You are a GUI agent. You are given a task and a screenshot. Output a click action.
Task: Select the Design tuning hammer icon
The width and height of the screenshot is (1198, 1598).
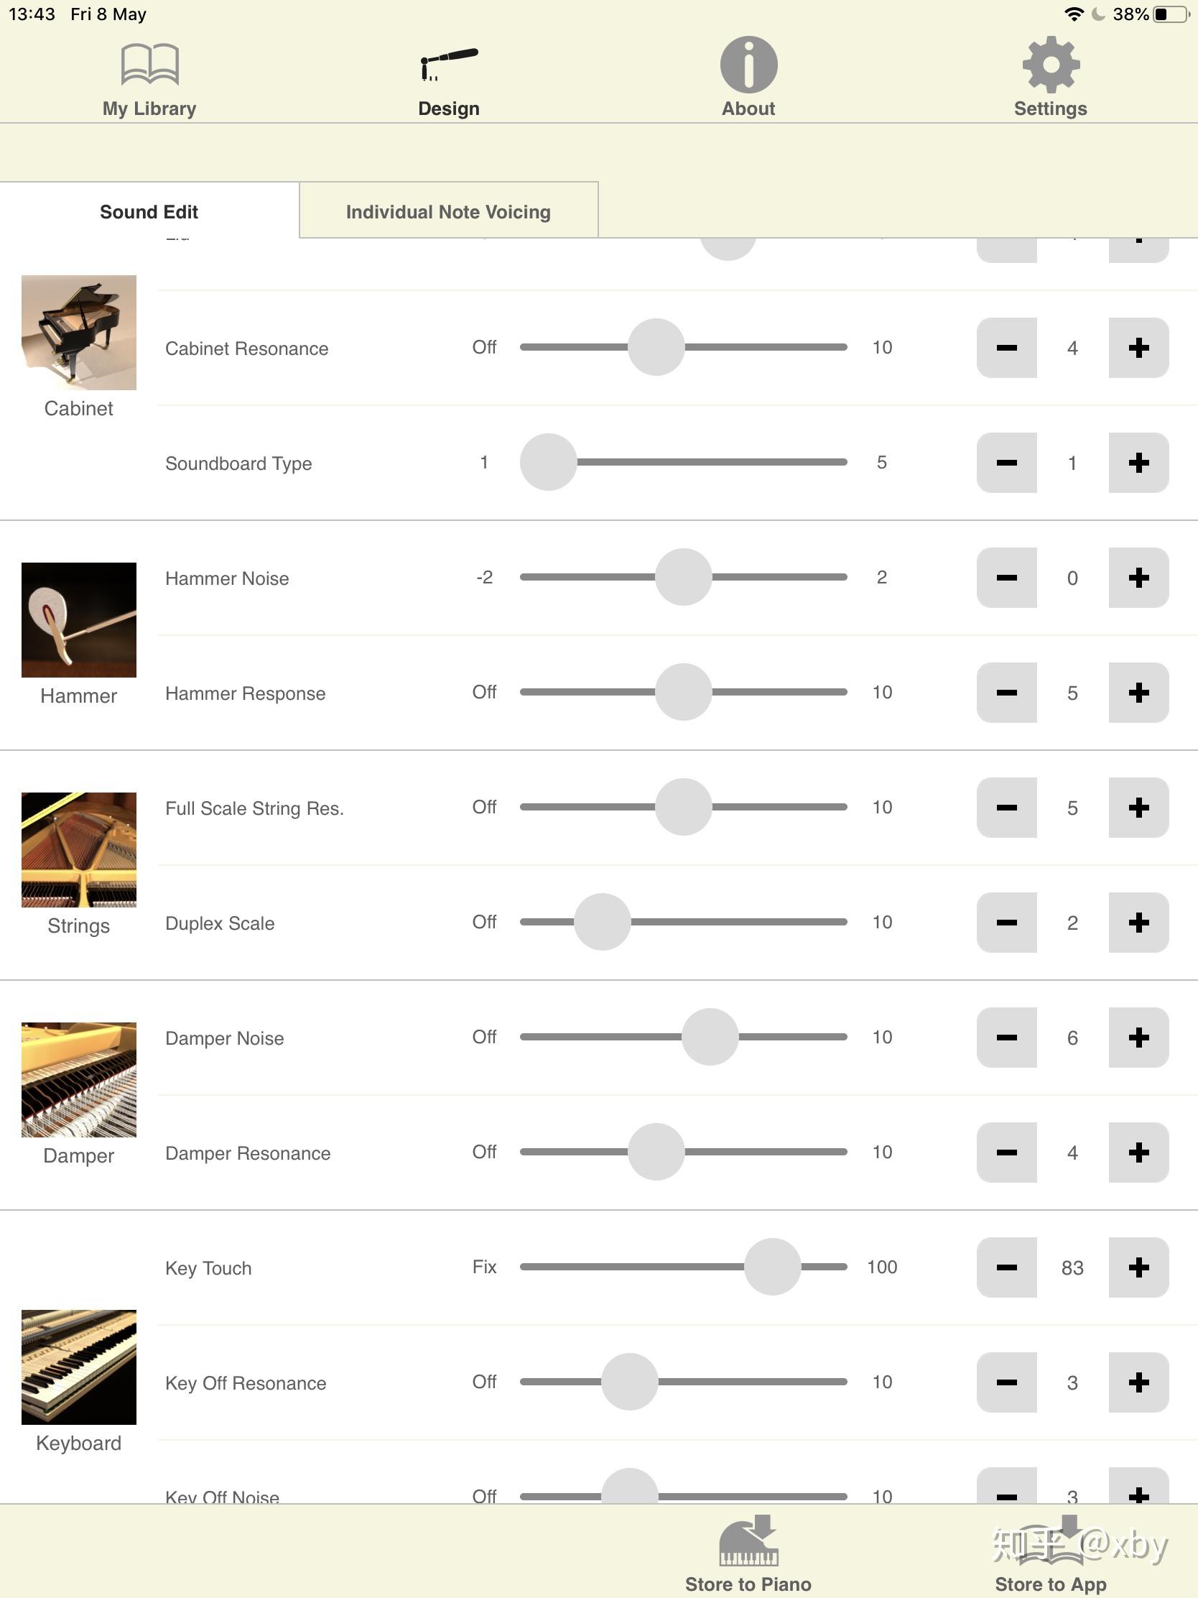point(448,64)
